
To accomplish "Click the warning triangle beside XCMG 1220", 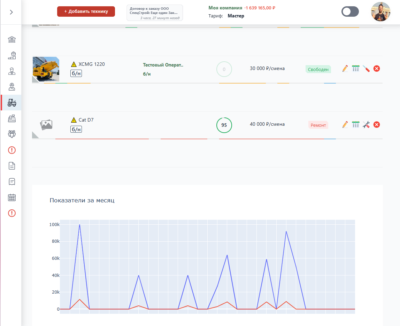I will pos(74,64).
